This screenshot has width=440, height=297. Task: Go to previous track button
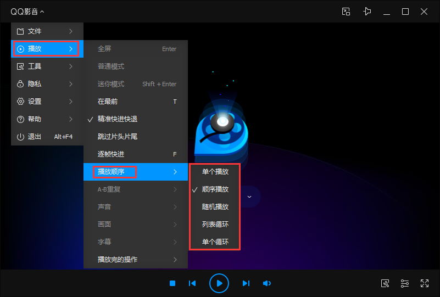point(192,283)
